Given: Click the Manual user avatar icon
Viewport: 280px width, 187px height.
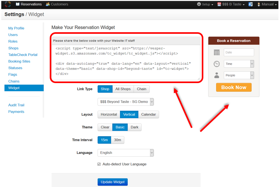Looking at the screenshot, I should tap(258, 4).
